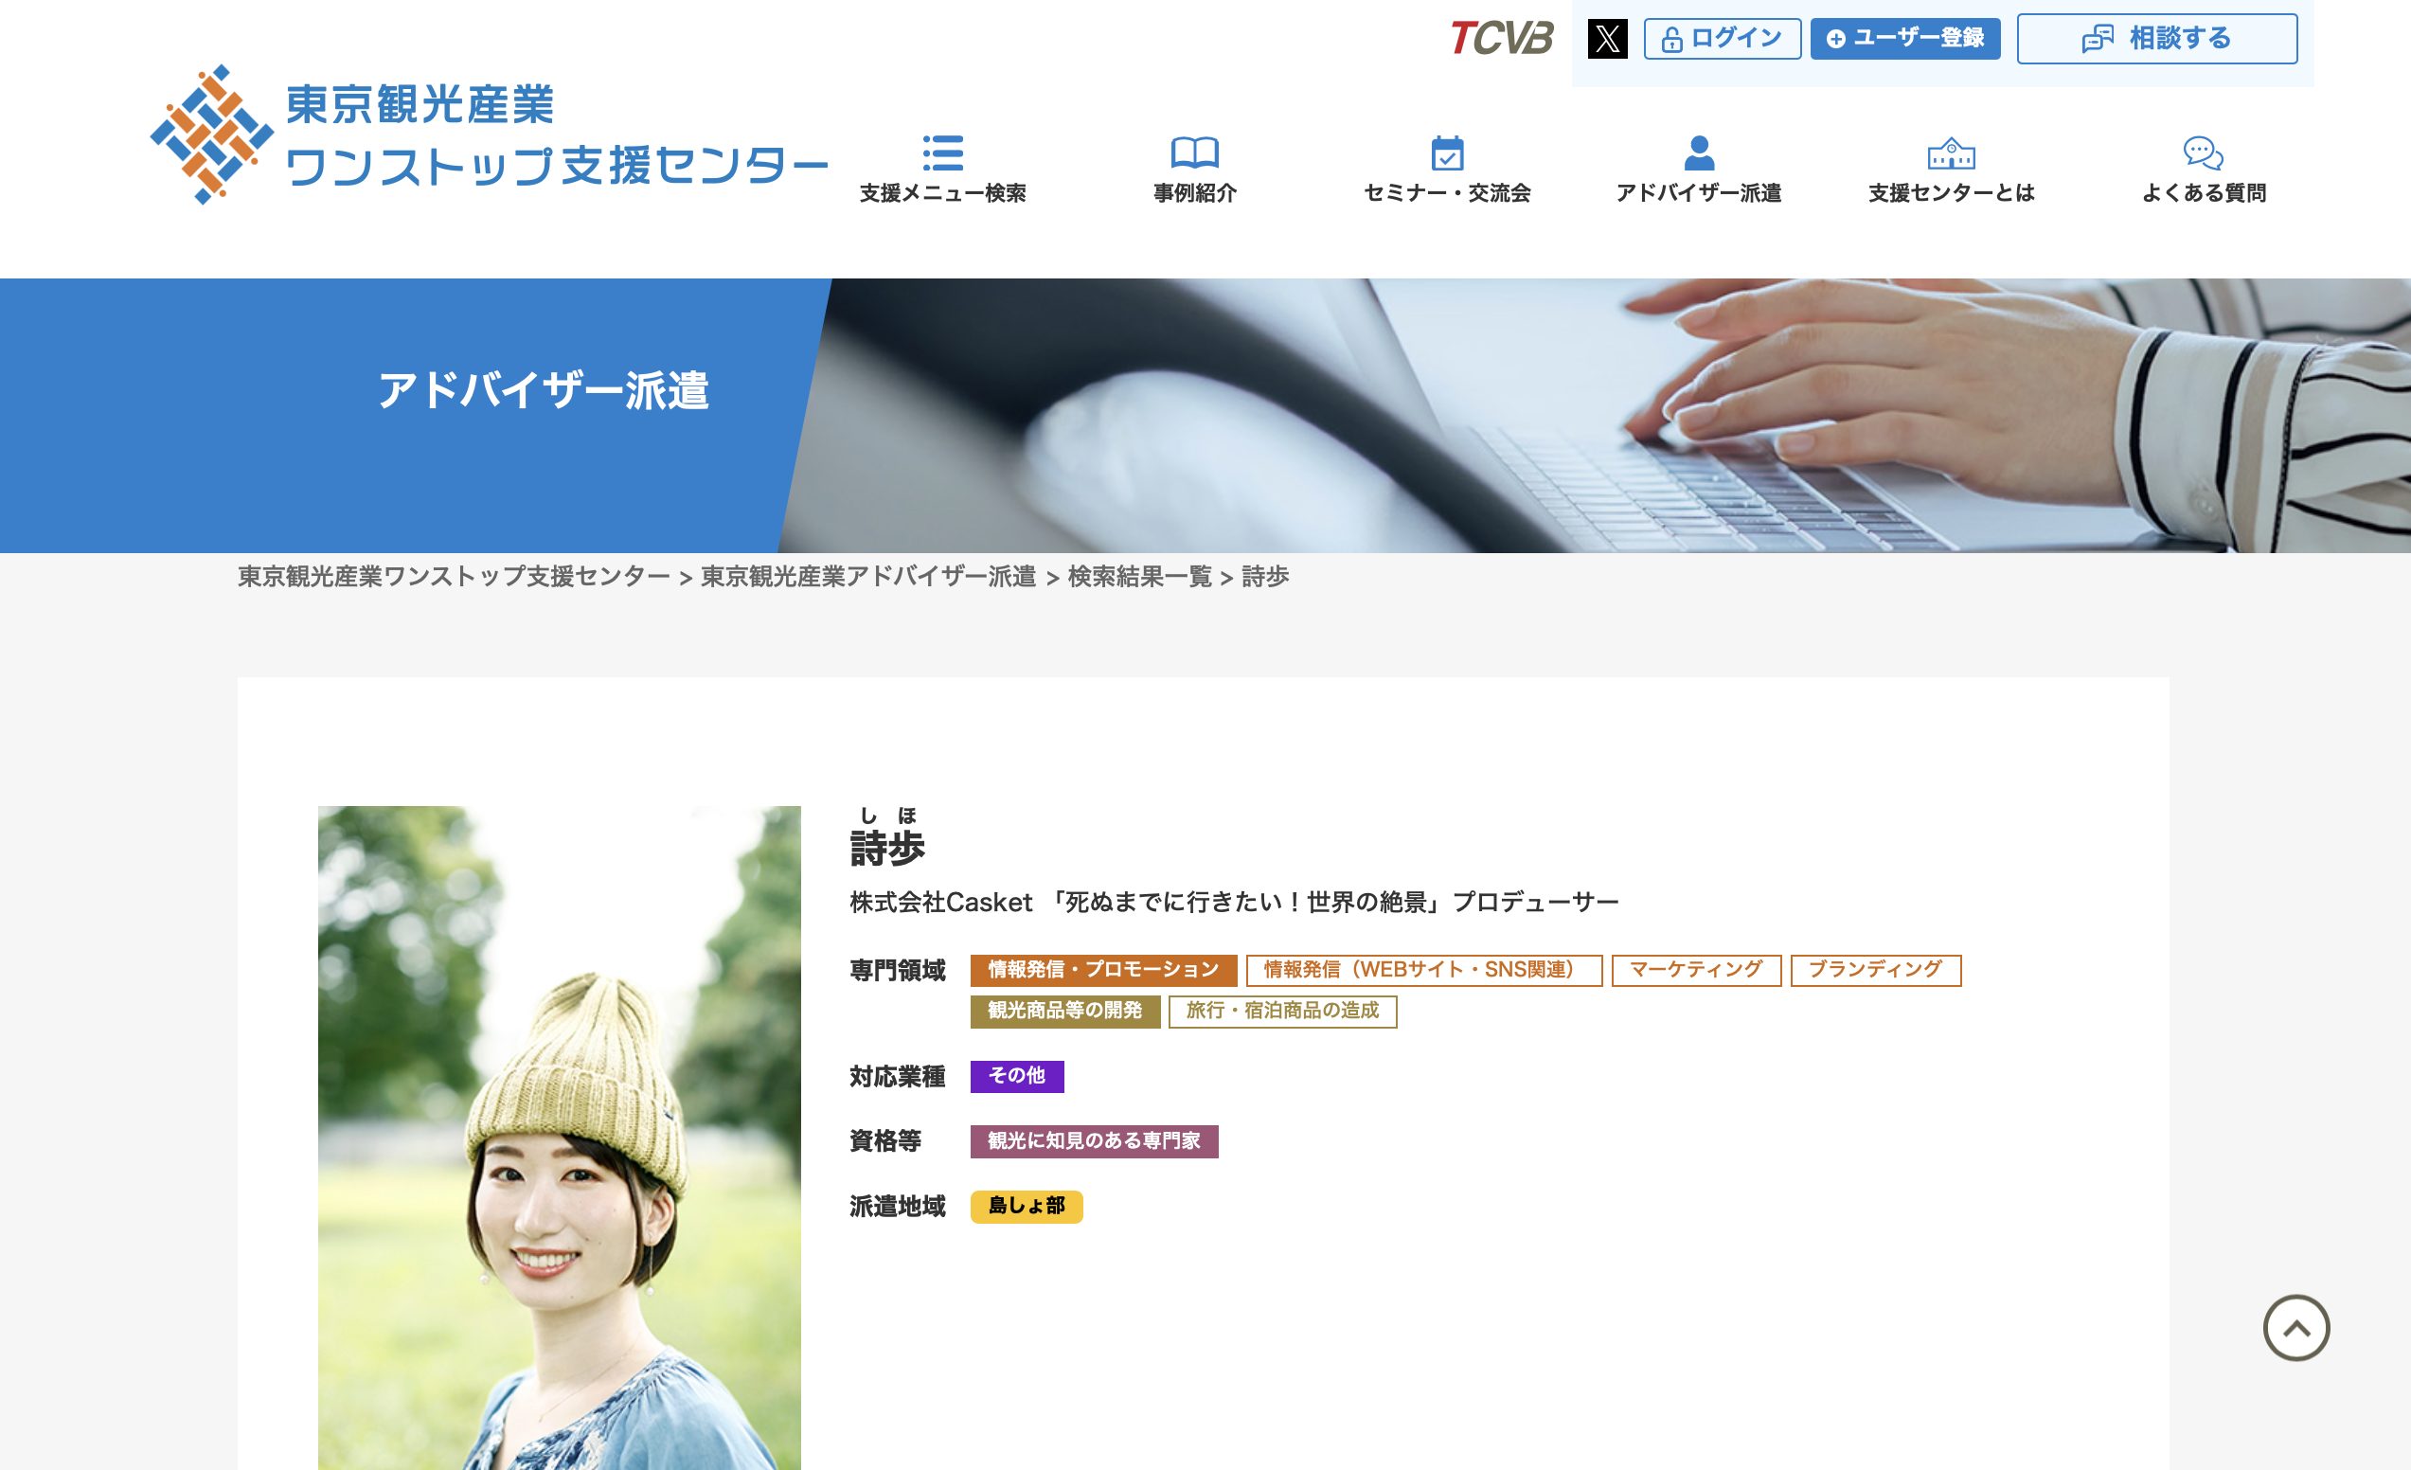The width and height of the screenshot is (2411, 1470).
Task: Click the 島しょ部 yellow tag
Action: (x=1026, y=1206)
